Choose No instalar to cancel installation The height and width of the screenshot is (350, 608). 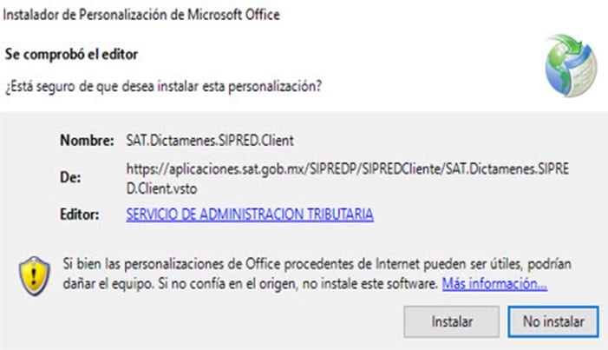[553, 321]
